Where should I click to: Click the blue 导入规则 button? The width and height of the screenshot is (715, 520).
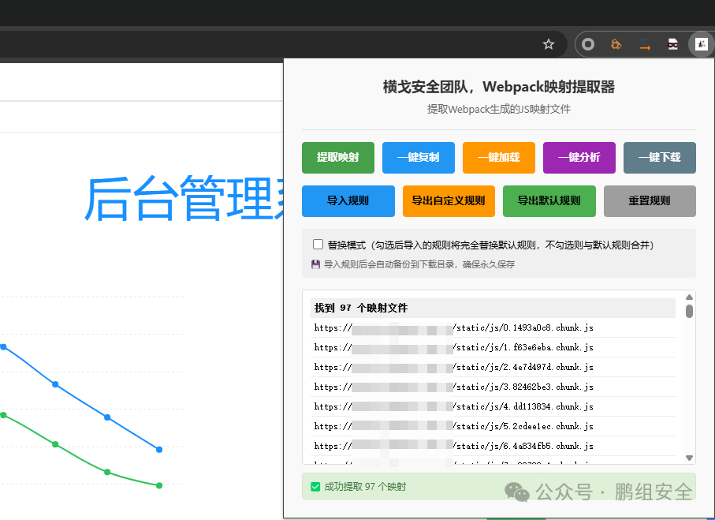pyautogui.click(x=348, y=201)
